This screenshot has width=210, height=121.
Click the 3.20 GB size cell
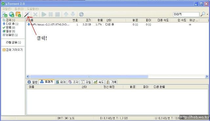(x=87, y=25)
